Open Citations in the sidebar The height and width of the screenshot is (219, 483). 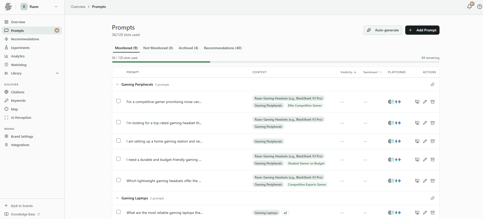(32, 92)
